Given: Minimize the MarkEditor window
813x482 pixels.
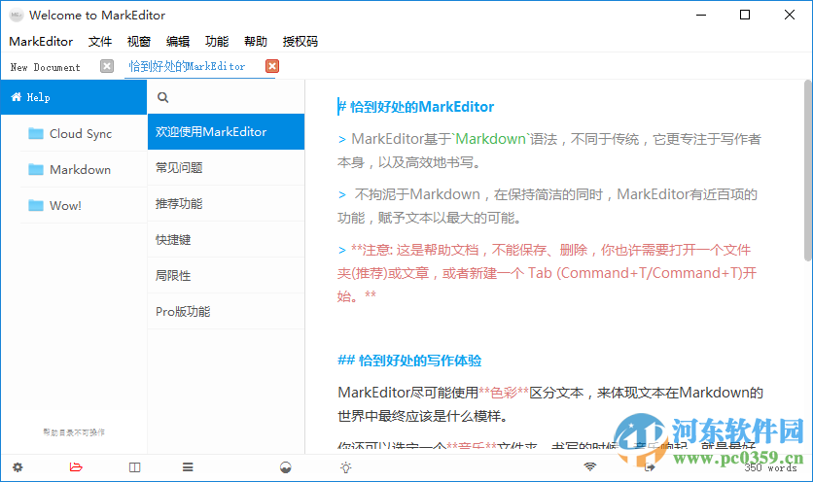Looking at the screenshot, I should pyautogui.click(x=701, y=15).
